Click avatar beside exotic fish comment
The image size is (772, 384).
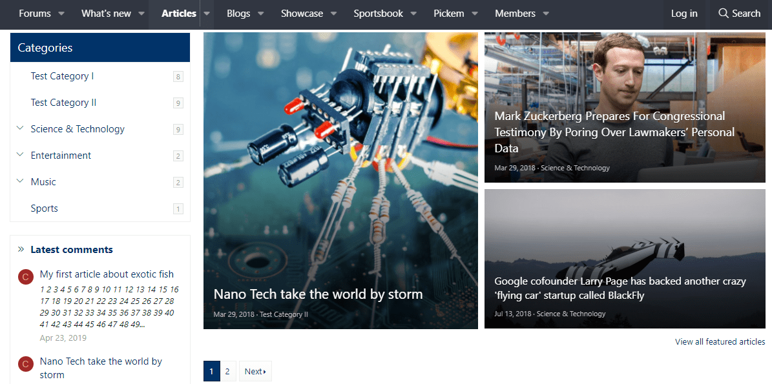tap(25, 278)
